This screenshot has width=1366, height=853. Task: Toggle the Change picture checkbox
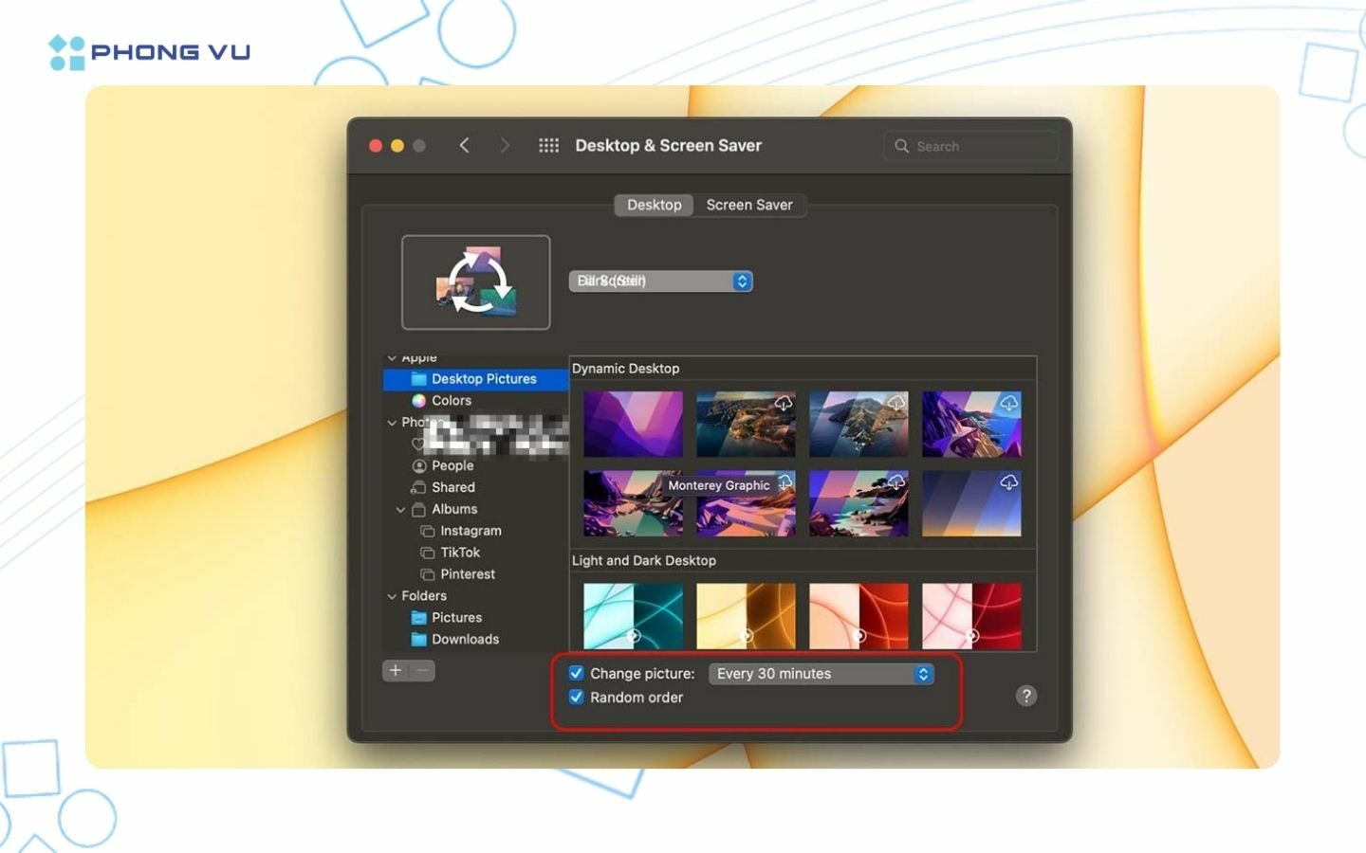(x=576, y=673)
